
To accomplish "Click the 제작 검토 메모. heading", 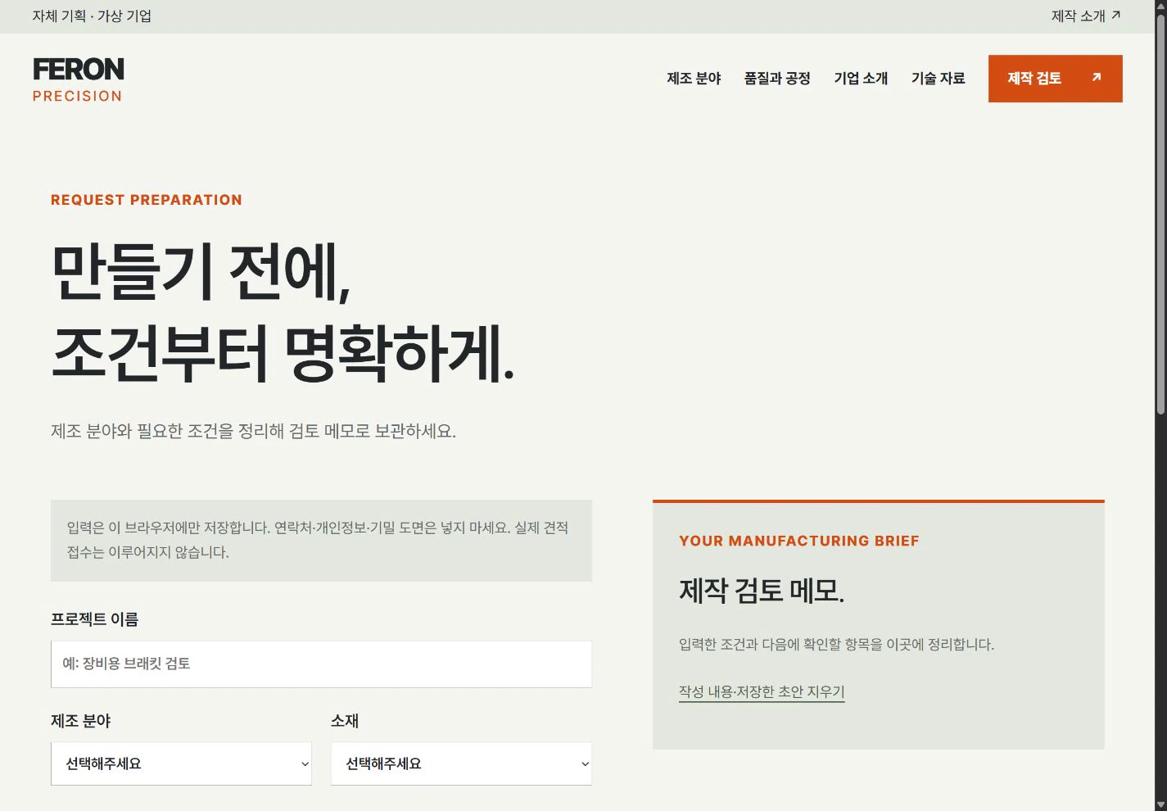I will 762,591.
